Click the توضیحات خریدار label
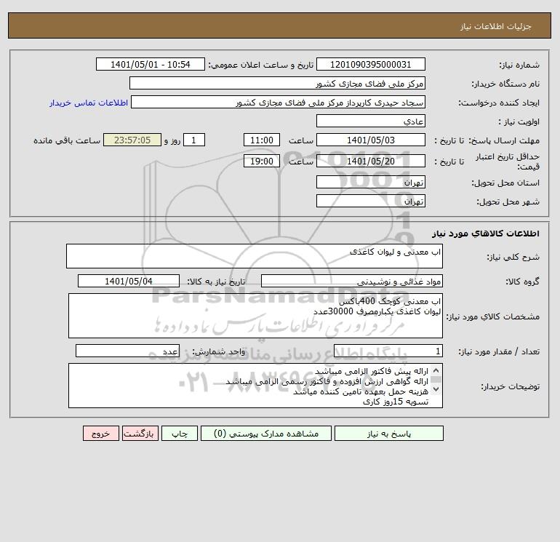Image resolution: width=560 pixels, height=542 pixels. pos(510,386)
